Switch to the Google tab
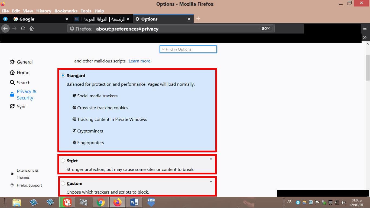This screenshot has width=370, height=209. click(x=41, y=19)
